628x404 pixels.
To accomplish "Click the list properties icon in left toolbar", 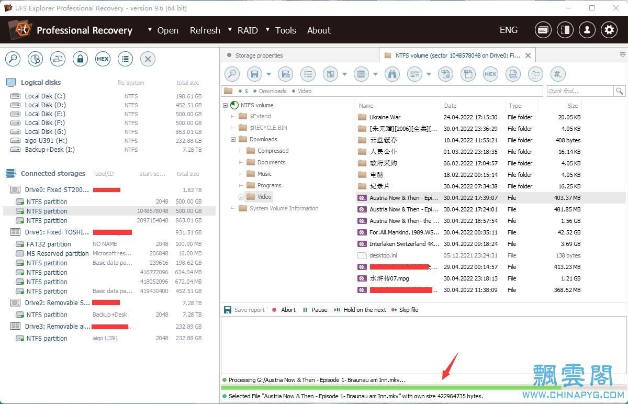I will (x=125, y=59).
